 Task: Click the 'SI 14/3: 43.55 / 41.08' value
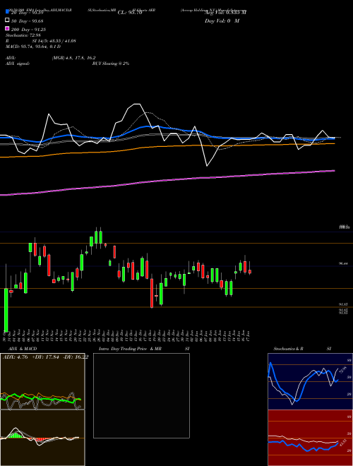[54, 41]
